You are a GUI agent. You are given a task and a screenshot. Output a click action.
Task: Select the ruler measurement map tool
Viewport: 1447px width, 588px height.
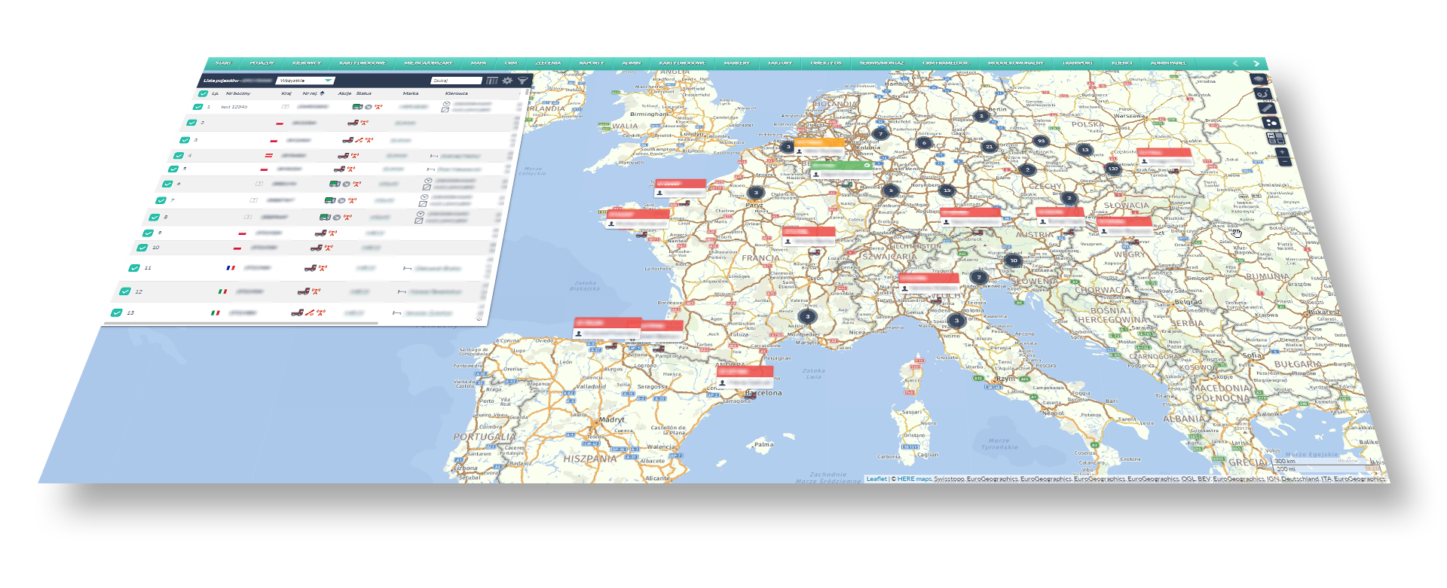tap(1266, 108)
